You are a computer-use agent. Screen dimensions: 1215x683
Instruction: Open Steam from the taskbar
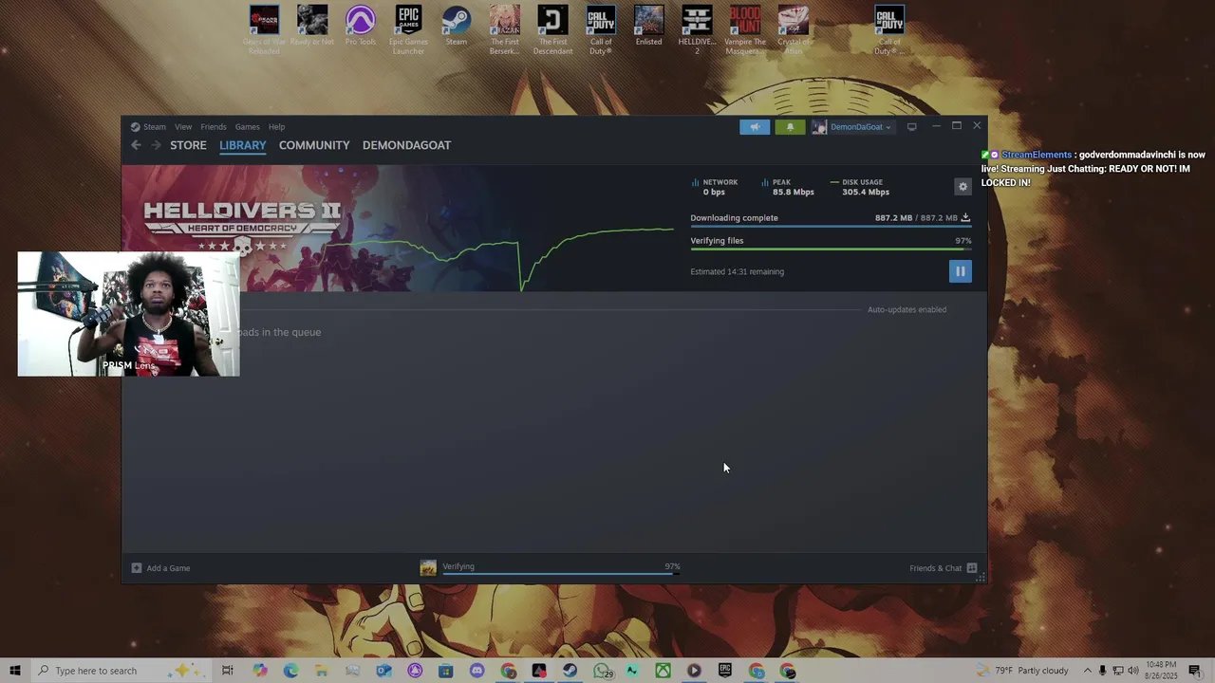pyautogui.click(x=570, y=671)
